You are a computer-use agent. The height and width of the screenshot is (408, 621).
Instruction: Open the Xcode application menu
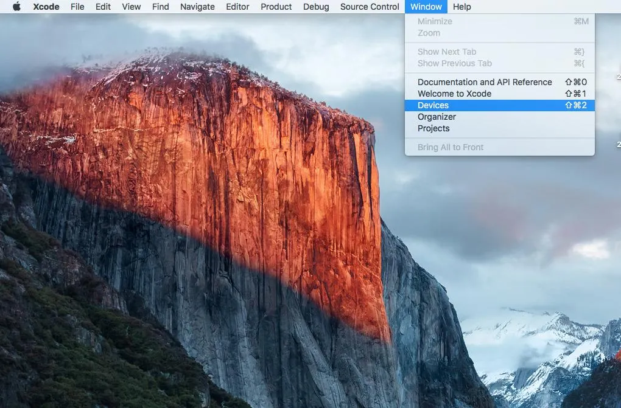click(46, 7)
